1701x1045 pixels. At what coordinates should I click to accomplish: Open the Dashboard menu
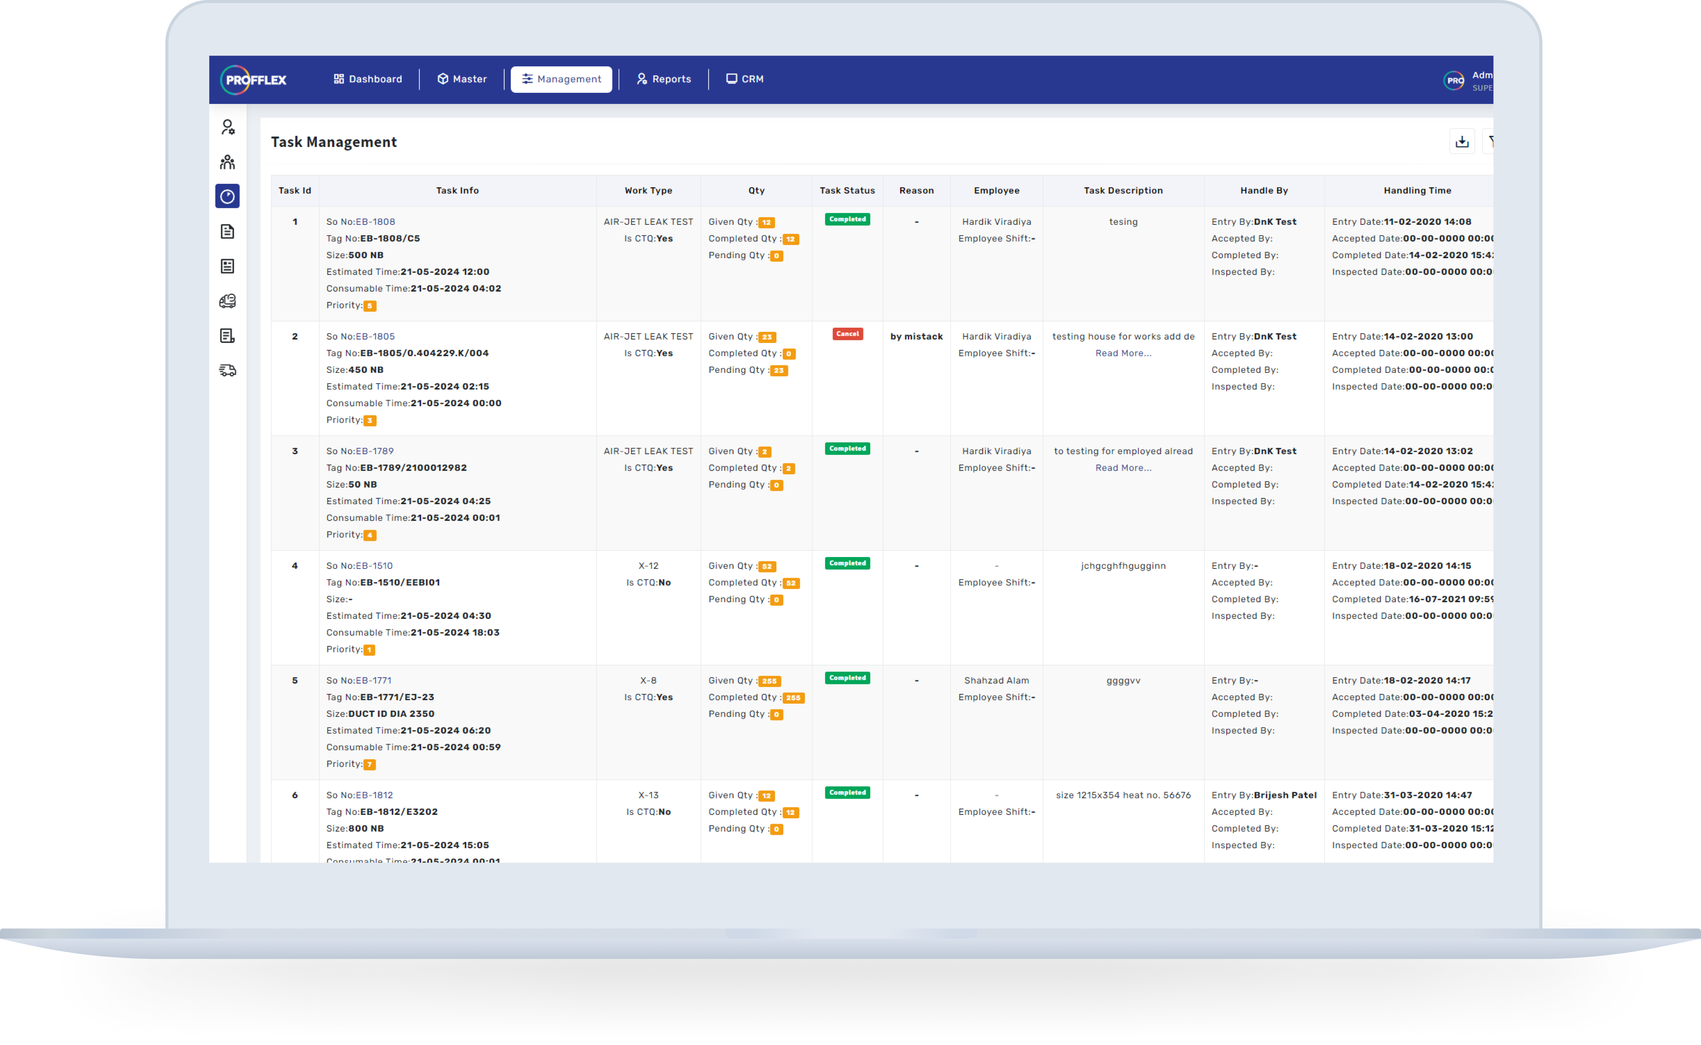point(368,79)
